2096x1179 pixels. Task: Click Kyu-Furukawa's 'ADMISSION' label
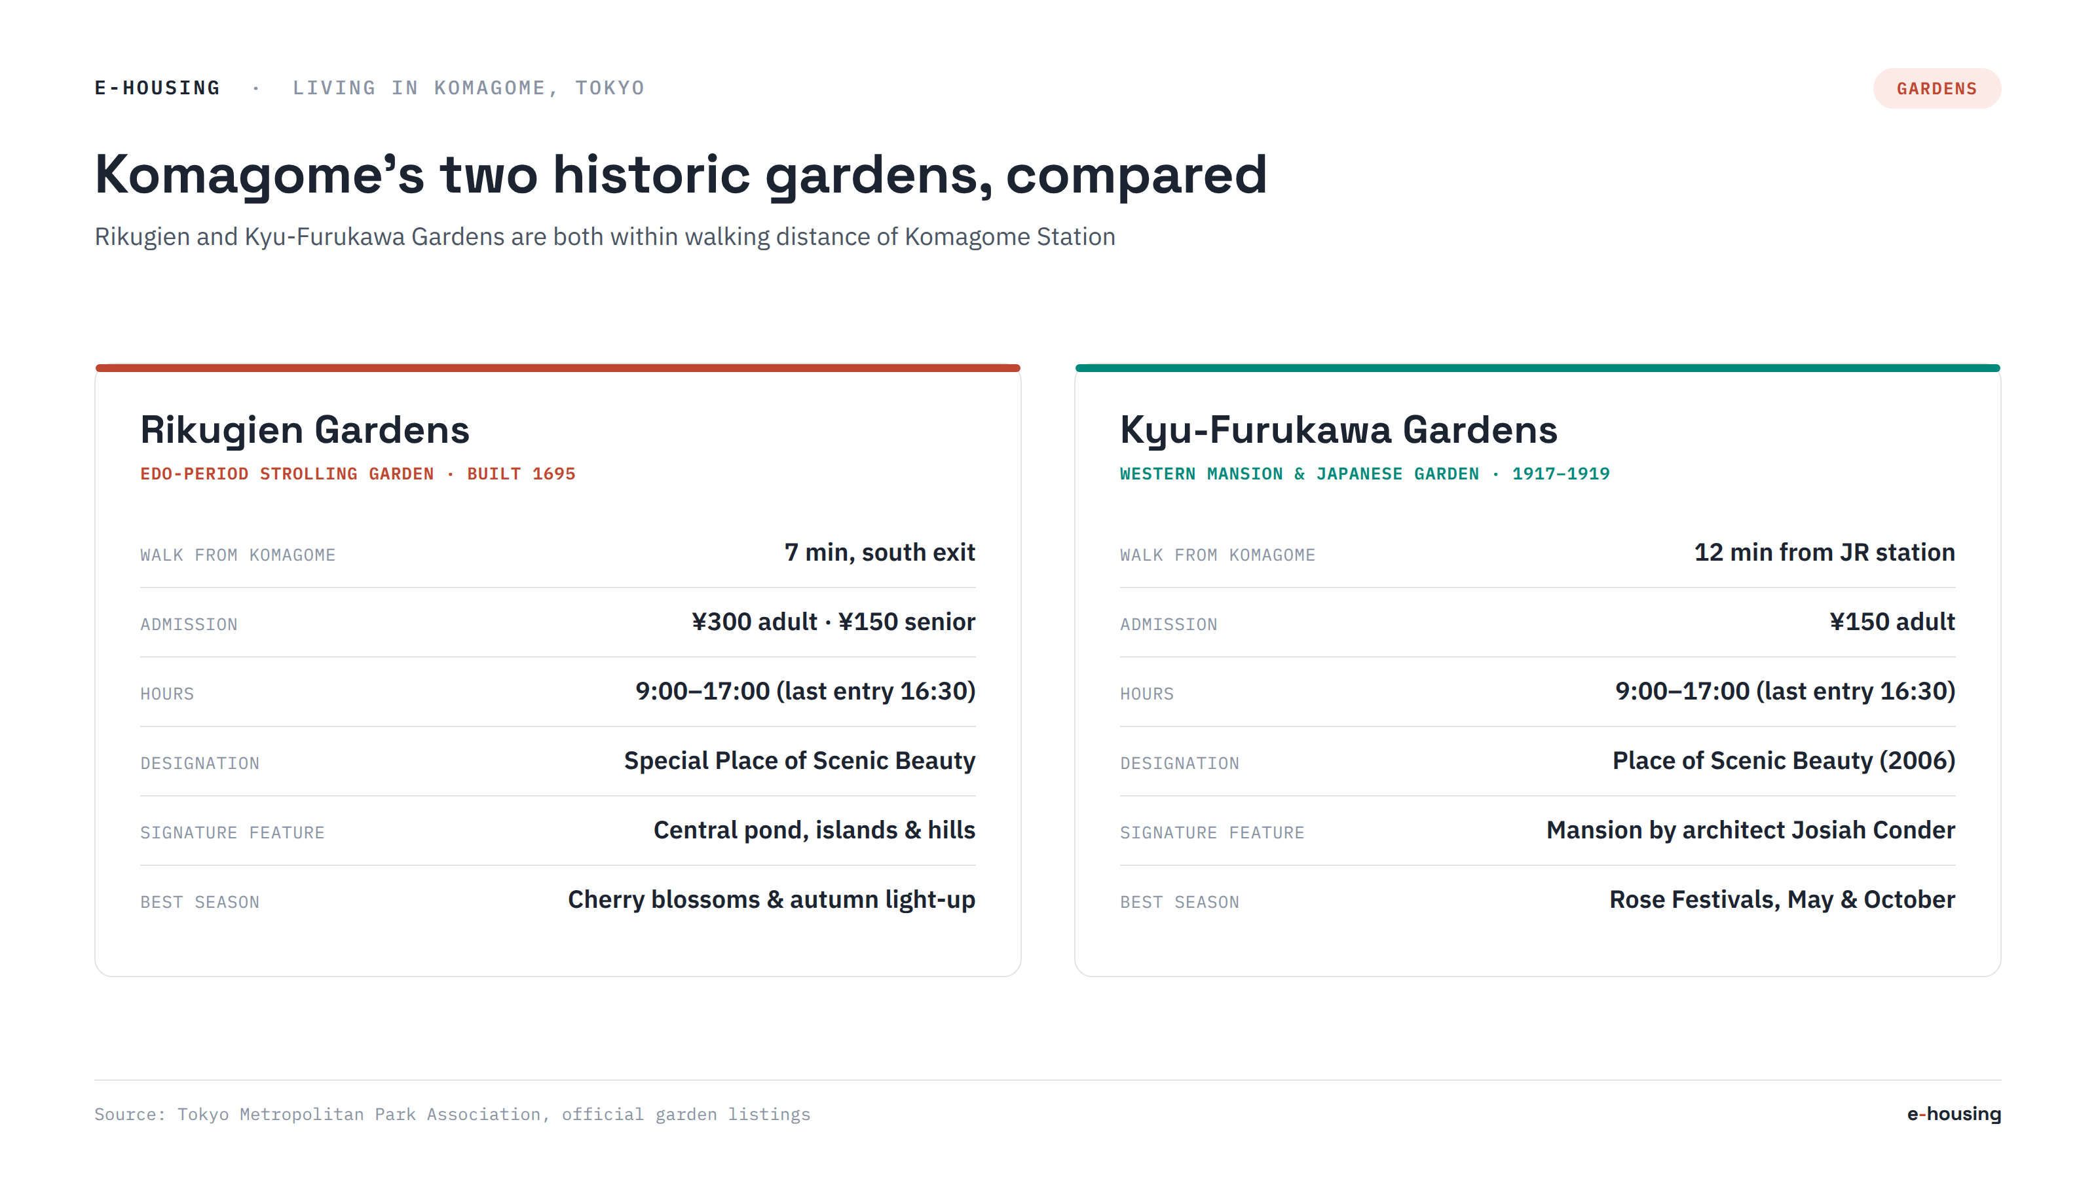(1169, 625)
